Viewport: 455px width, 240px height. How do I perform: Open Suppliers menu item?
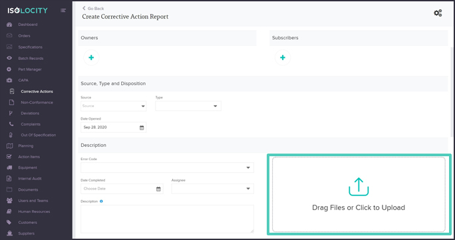coord(26,233)
